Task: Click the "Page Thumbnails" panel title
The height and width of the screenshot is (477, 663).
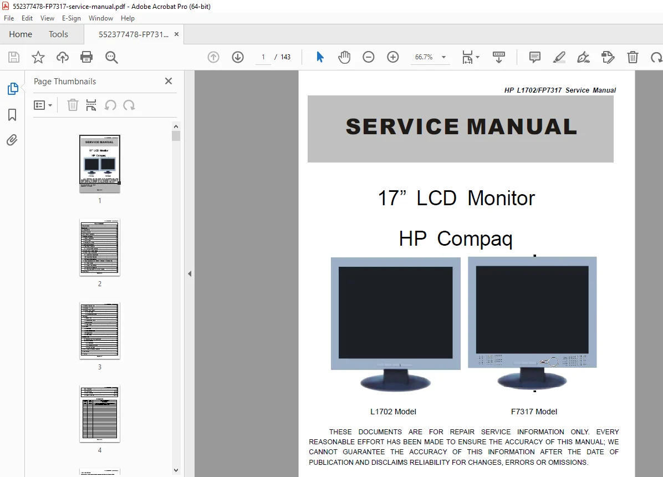Action: [x=65, y=82]
